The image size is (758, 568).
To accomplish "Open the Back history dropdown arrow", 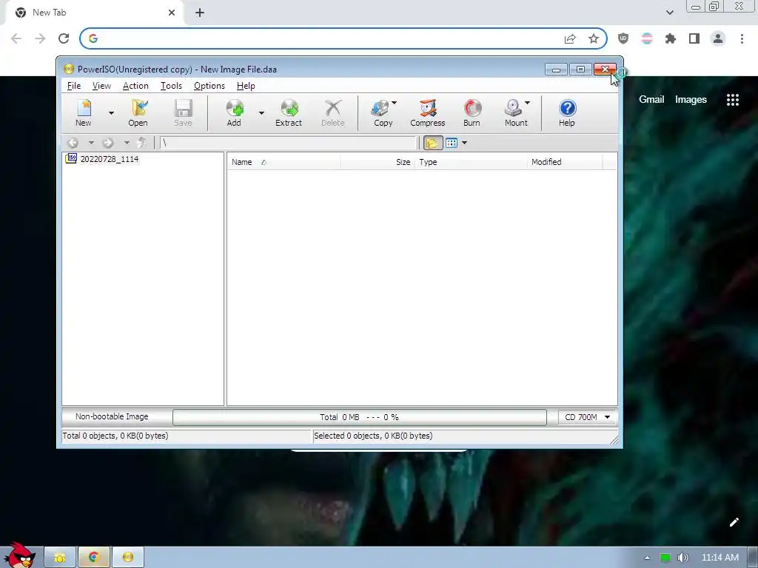I will (x=91, y=143).
